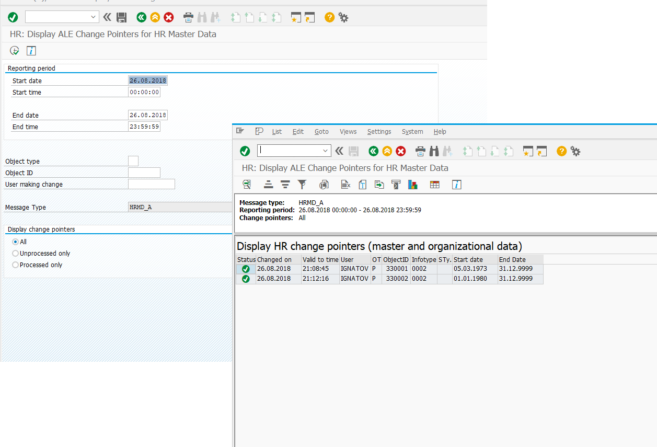The image size is (657, 447).
Task: Open the Choose Layout grid icon
Action: tap(434, 185)
